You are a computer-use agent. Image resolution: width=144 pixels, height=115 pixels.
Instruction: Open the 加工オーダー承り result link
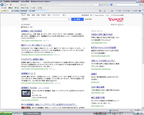pos(37,45)
